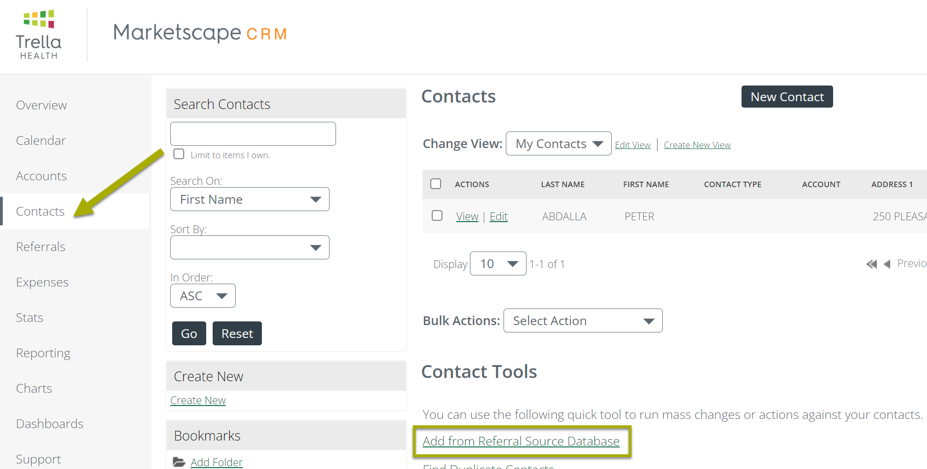Click the Add Folder link

[216, 462]
